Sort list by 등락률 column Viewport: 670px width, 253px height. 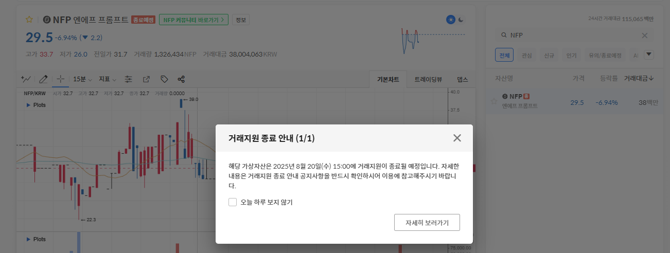click(x=609, y=79)
